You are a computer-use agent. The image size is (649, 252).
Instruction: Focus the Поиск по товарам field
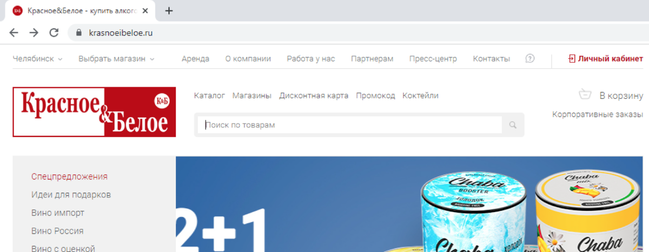click(x=349, y=125)
